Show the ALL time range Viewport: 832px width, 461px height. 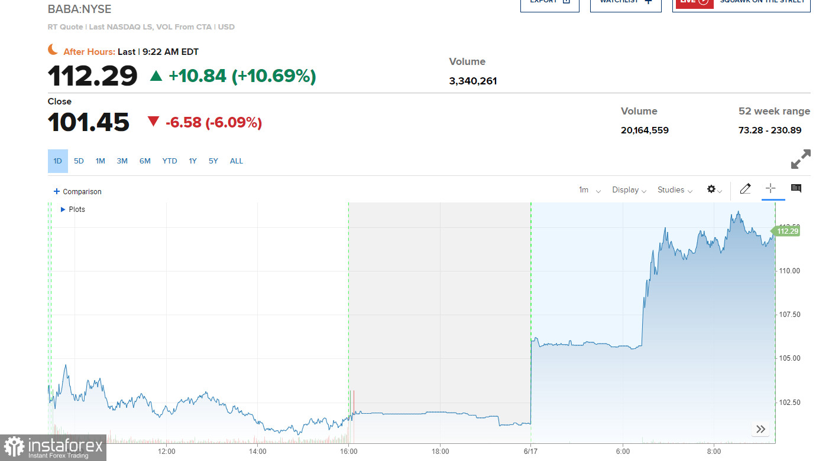[236, 161]
